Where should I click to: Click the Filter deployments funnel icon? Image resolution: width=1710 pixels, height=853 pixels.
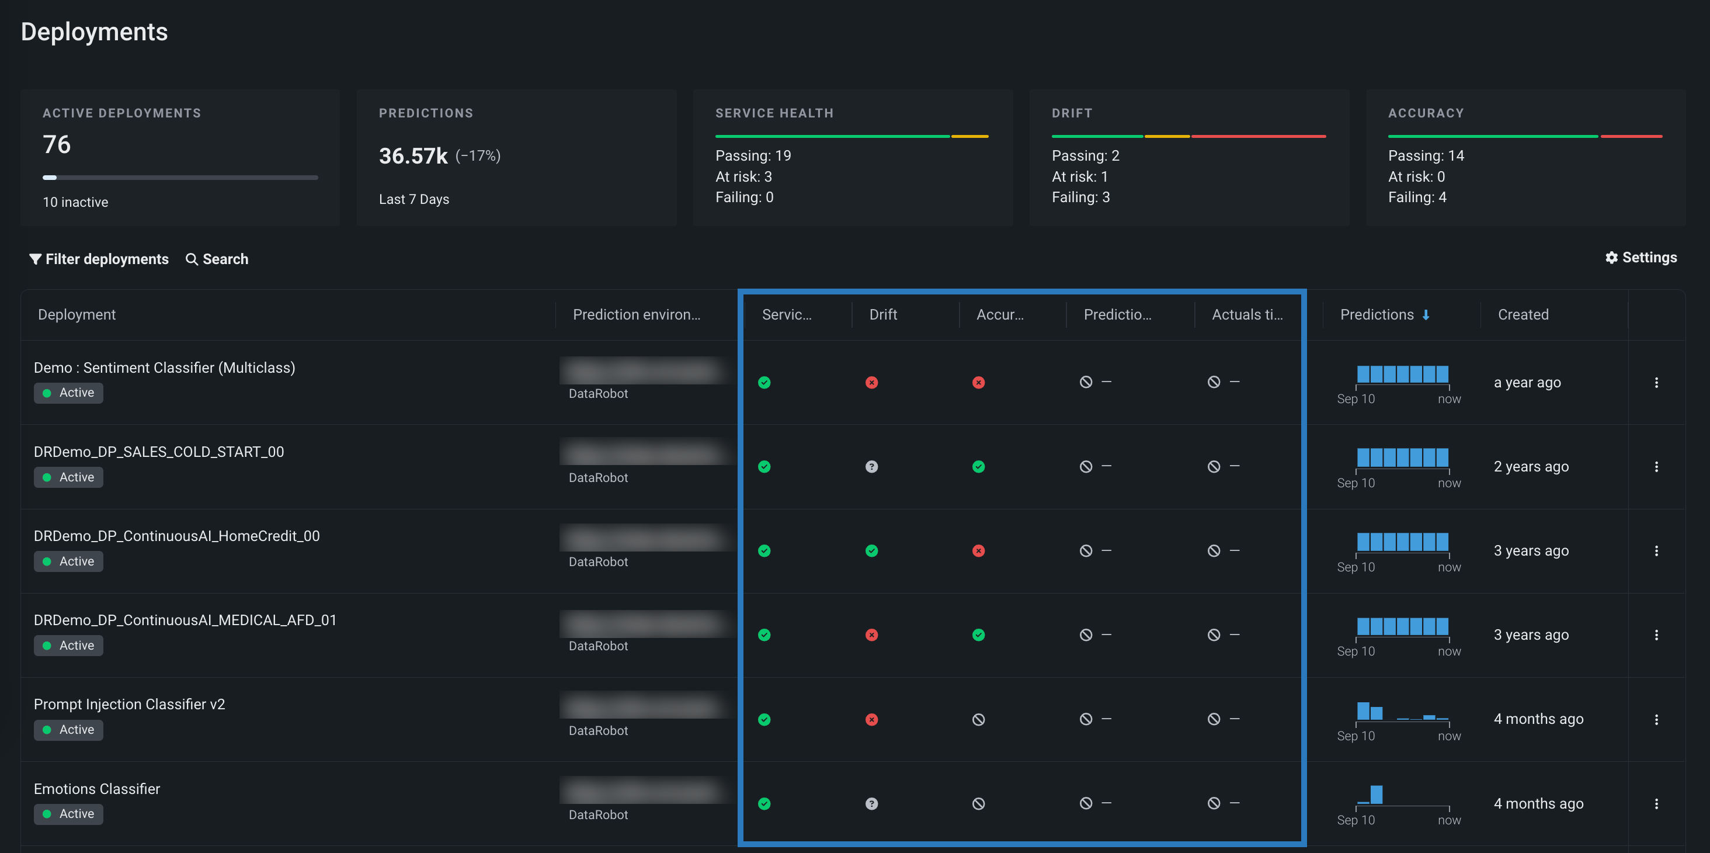35,259
